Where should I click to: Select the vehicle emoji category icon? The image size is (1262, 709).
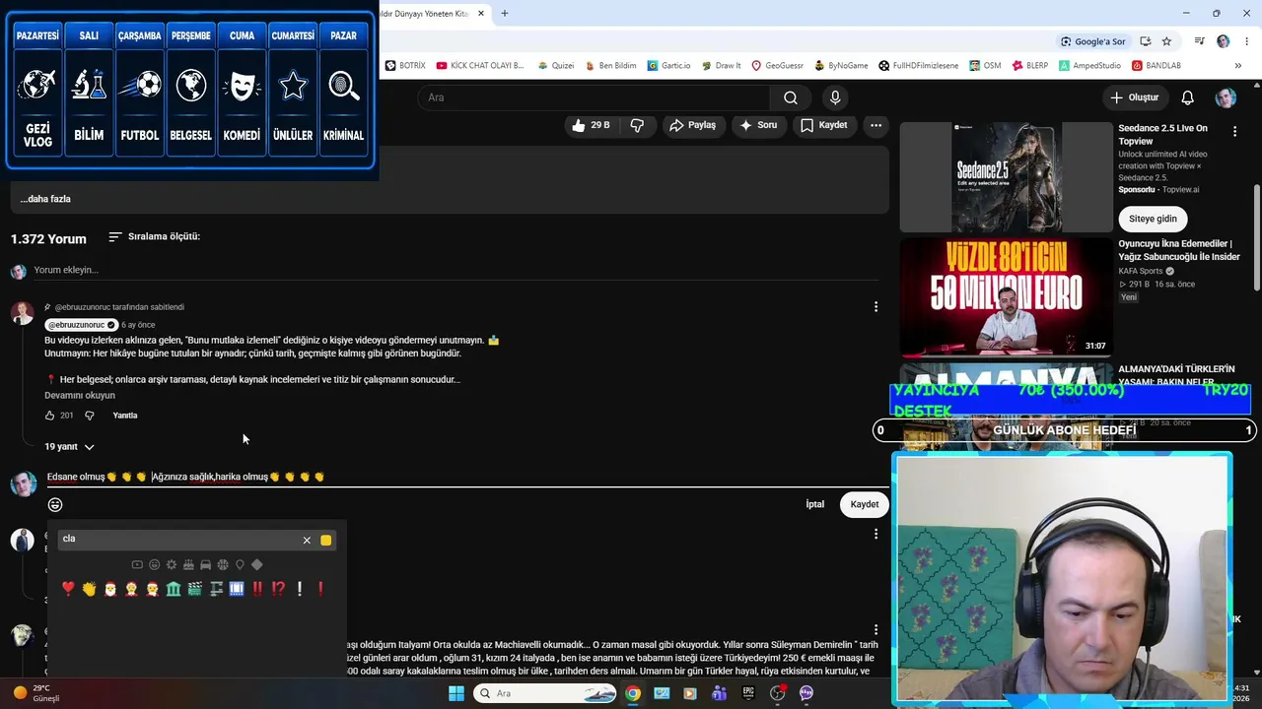click(x=205, y=564)
